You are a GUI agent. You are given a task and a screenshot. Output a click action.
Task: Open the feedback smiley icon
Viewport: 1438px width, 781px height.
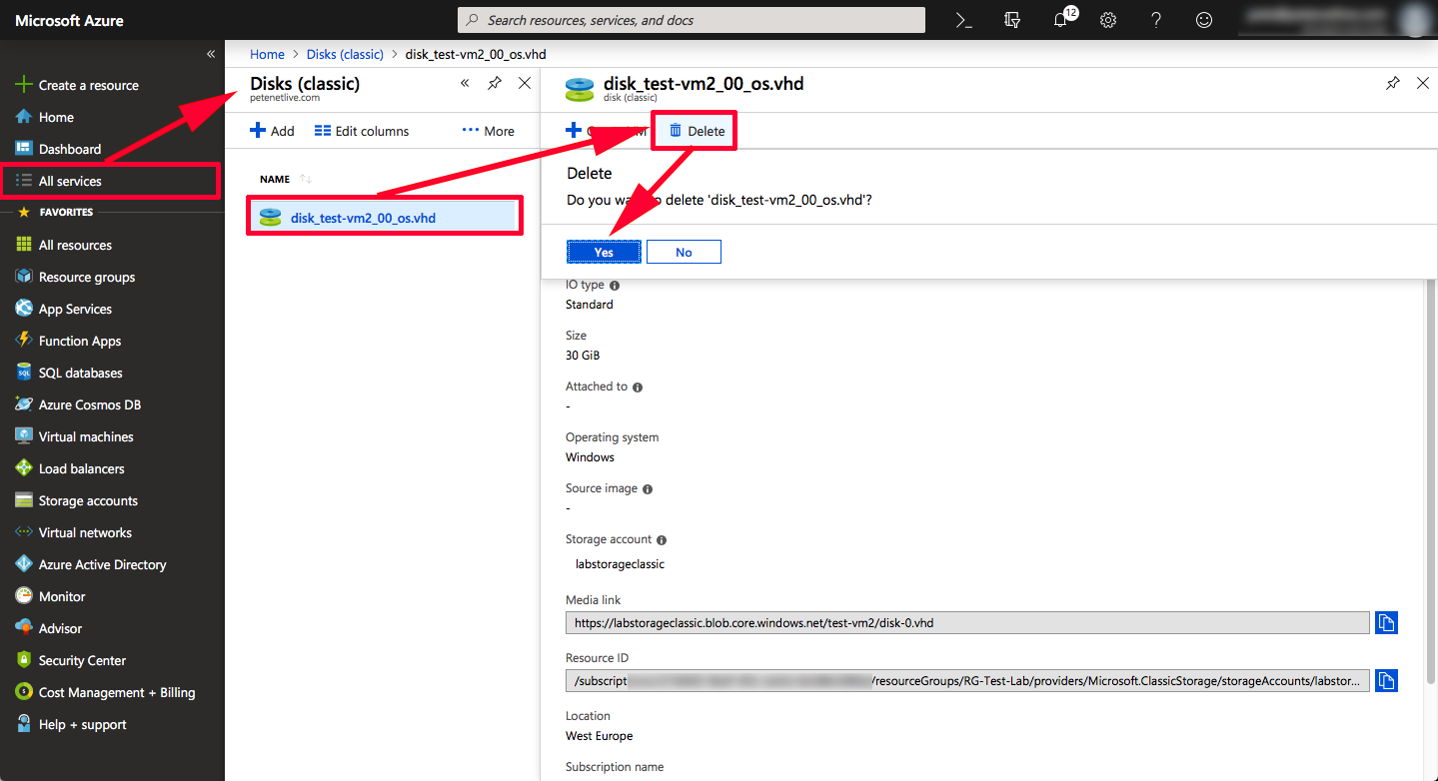pyautogui.click(x=1204, y=20)
